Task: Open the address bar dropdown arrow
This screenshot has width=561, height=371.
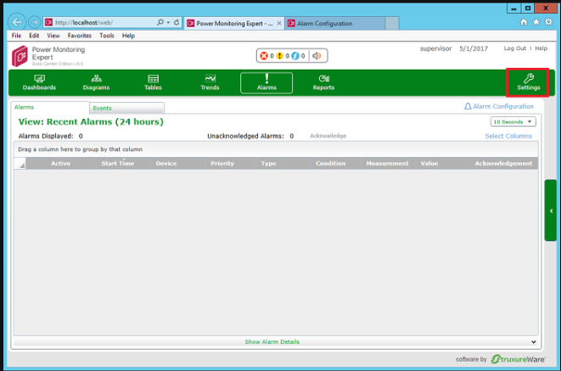Action: tap(168, 22)
